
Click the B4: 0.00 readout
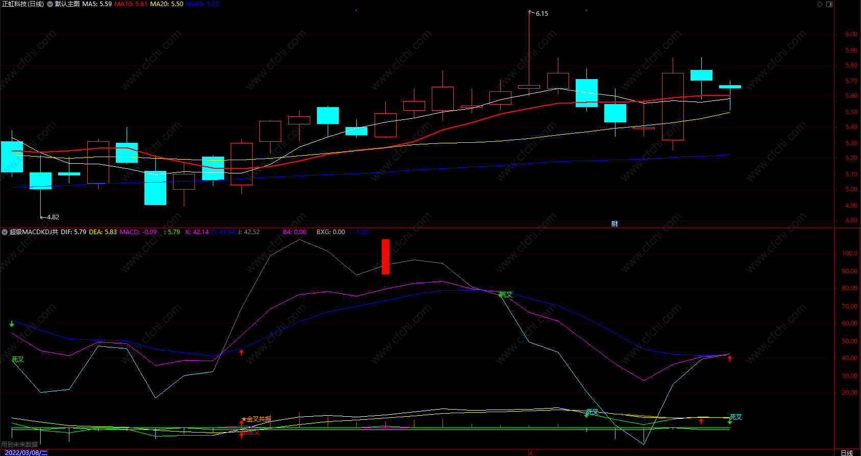click(x=294, y=232)
